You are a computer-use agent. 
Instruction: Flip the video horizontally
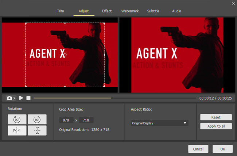pyautogui.click(x=17, y=131)
